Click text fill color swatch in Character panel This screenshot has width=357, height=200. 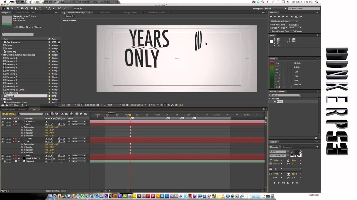point(297,153)
